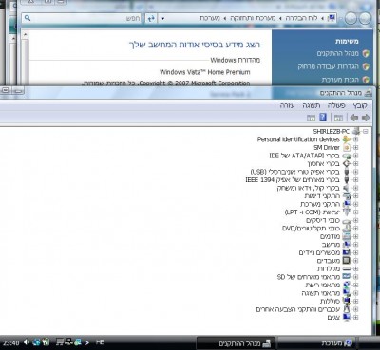Viewport: 380px width, 350px height.
Task: Click the צגים monitors icon
Action: [347, 317]
